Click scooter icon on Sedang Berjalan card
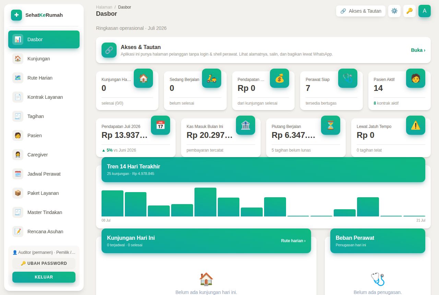 [x=212, y=78]
